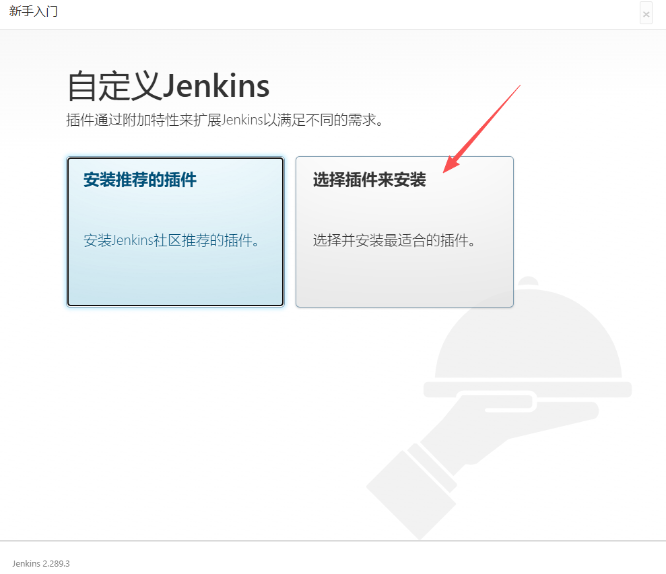
Task: Close the 新手入门 setup wizard dialog
Action: click(x=646, y=13)
